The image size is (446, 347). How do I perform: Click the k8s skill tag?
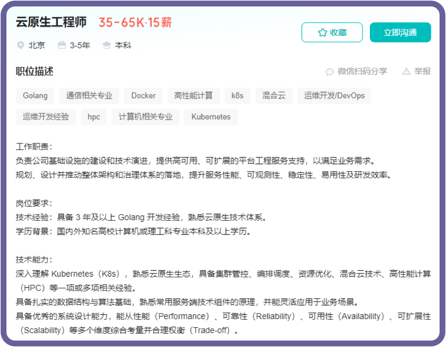click(237, 96)
